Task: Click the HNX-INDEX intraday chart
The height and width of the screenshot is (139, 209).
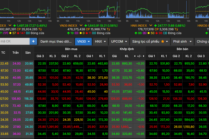Action: click(157, 9)
